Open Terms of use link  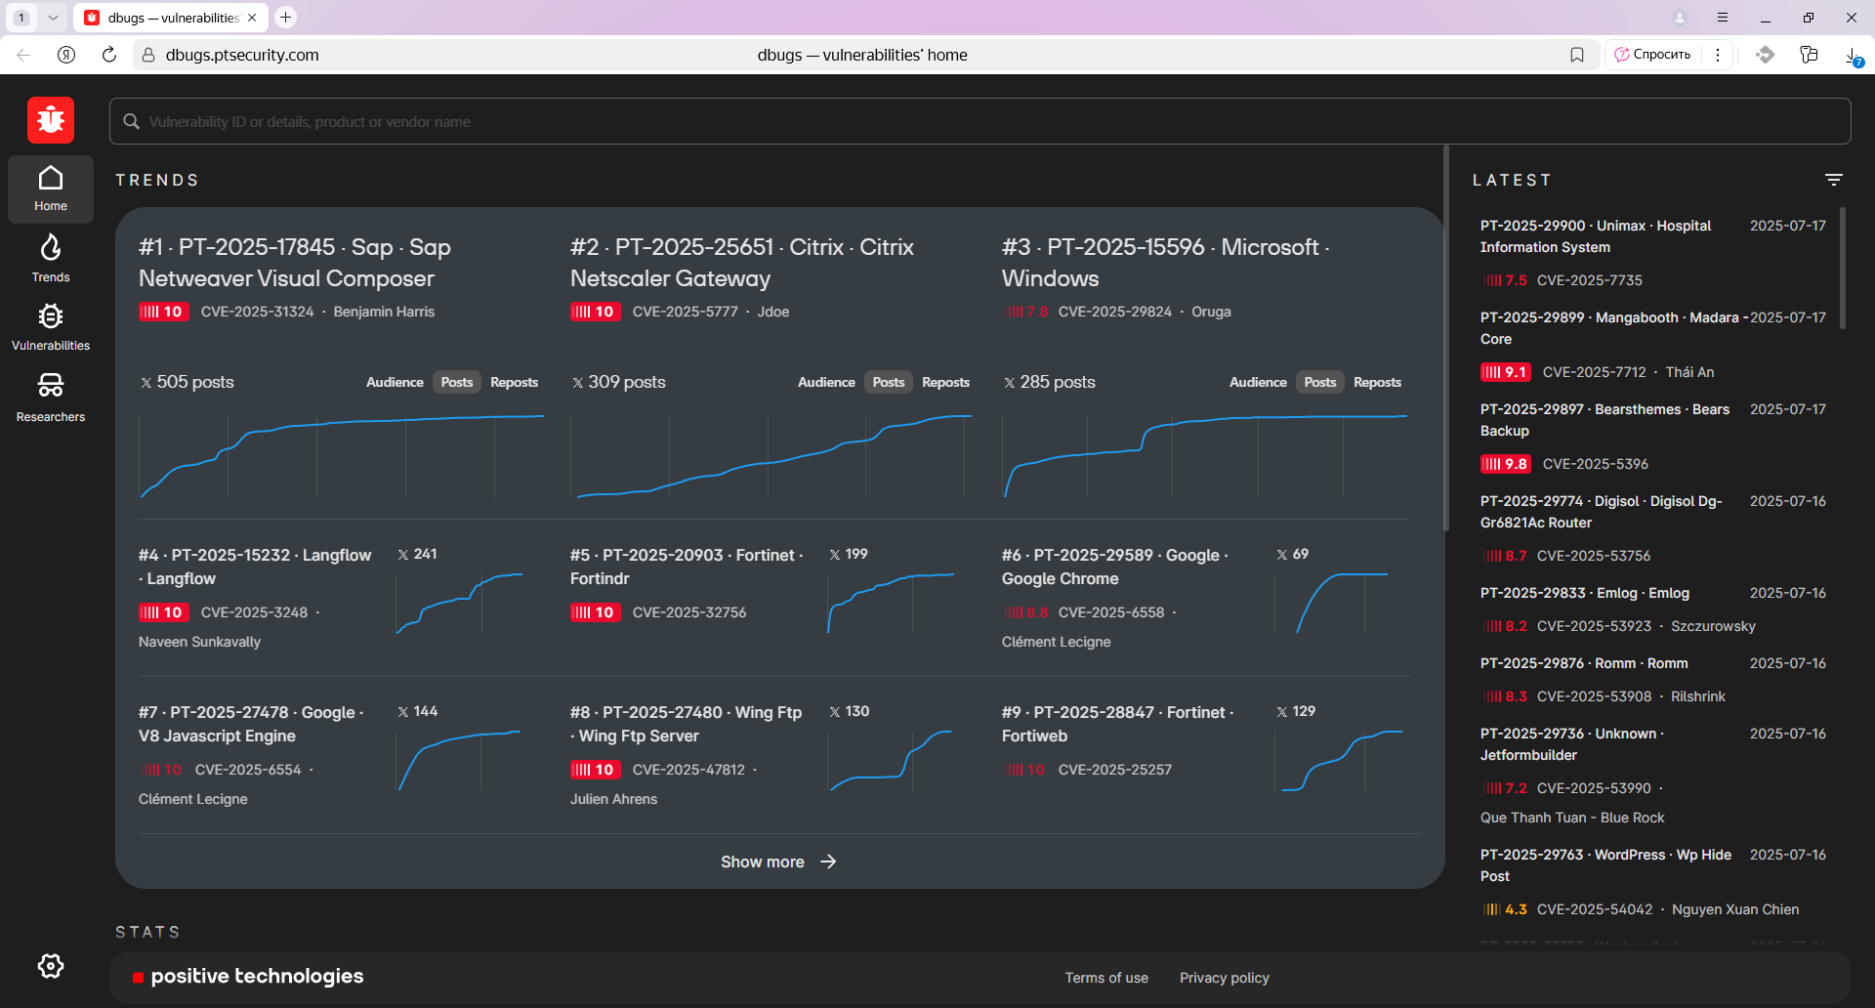point(1106,978)
